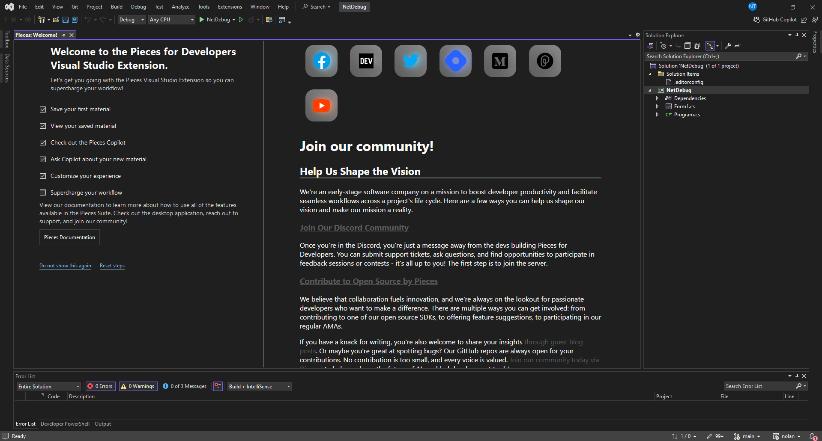Switch to the Output tab

103,424
